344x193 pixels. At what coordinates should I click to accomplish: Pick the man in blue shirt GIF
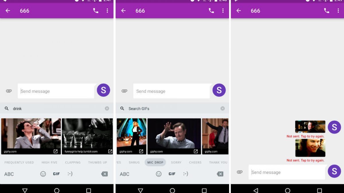pyautogui.click(x=174, y=134)
